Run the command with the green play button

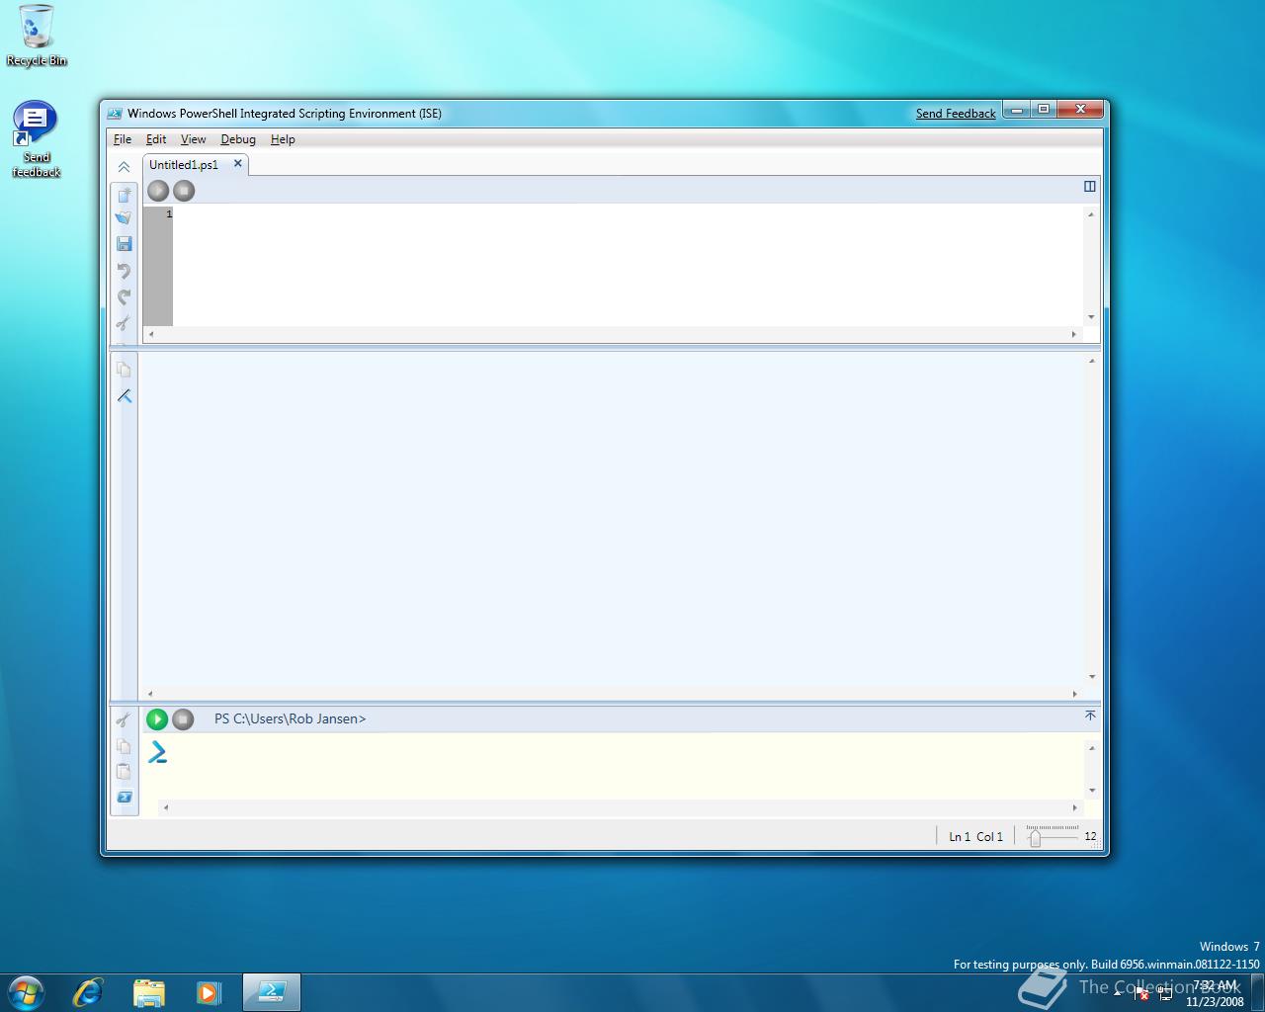tap(157, 719)
